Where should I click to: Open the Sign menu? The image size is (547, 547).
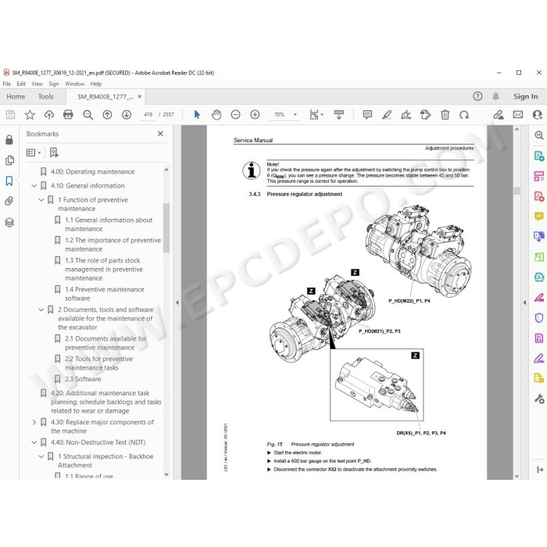click(x=54, y=84)
